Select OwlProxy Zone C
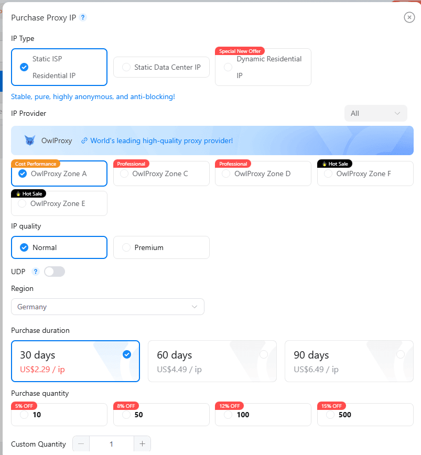421x455 pixels. [x=161, y=173]
